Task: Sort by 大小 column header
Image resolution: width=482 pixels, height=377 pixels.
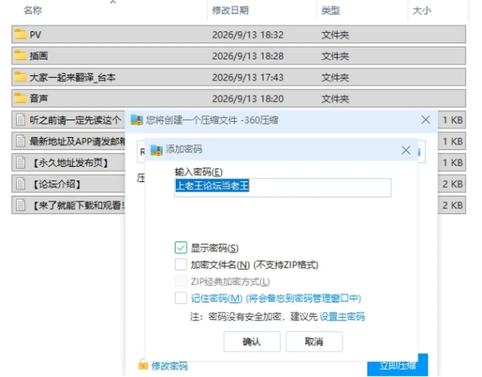Action: pos(422,11)
